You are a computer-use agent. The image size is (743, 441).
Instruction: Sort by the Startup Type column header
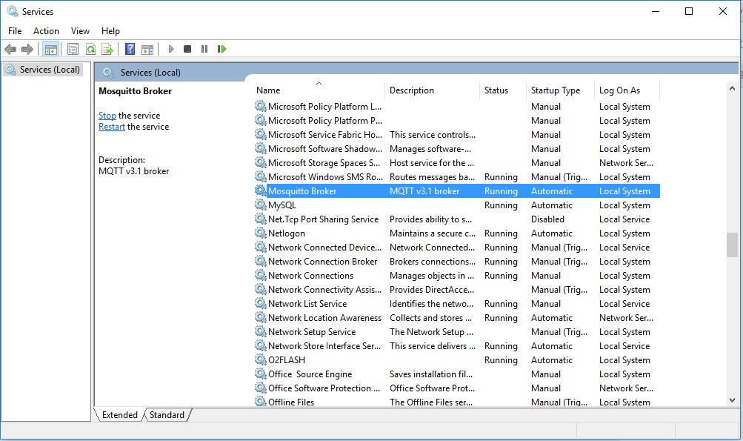556,90
